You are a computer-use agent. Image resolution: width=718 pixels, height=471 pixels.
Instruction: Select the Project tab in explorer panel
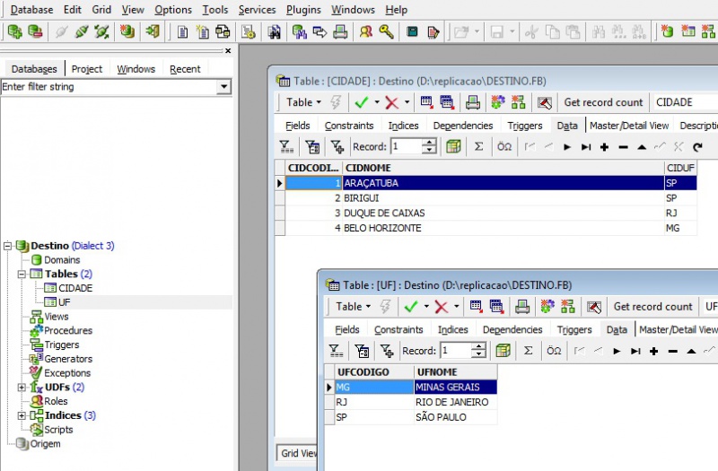87,69
